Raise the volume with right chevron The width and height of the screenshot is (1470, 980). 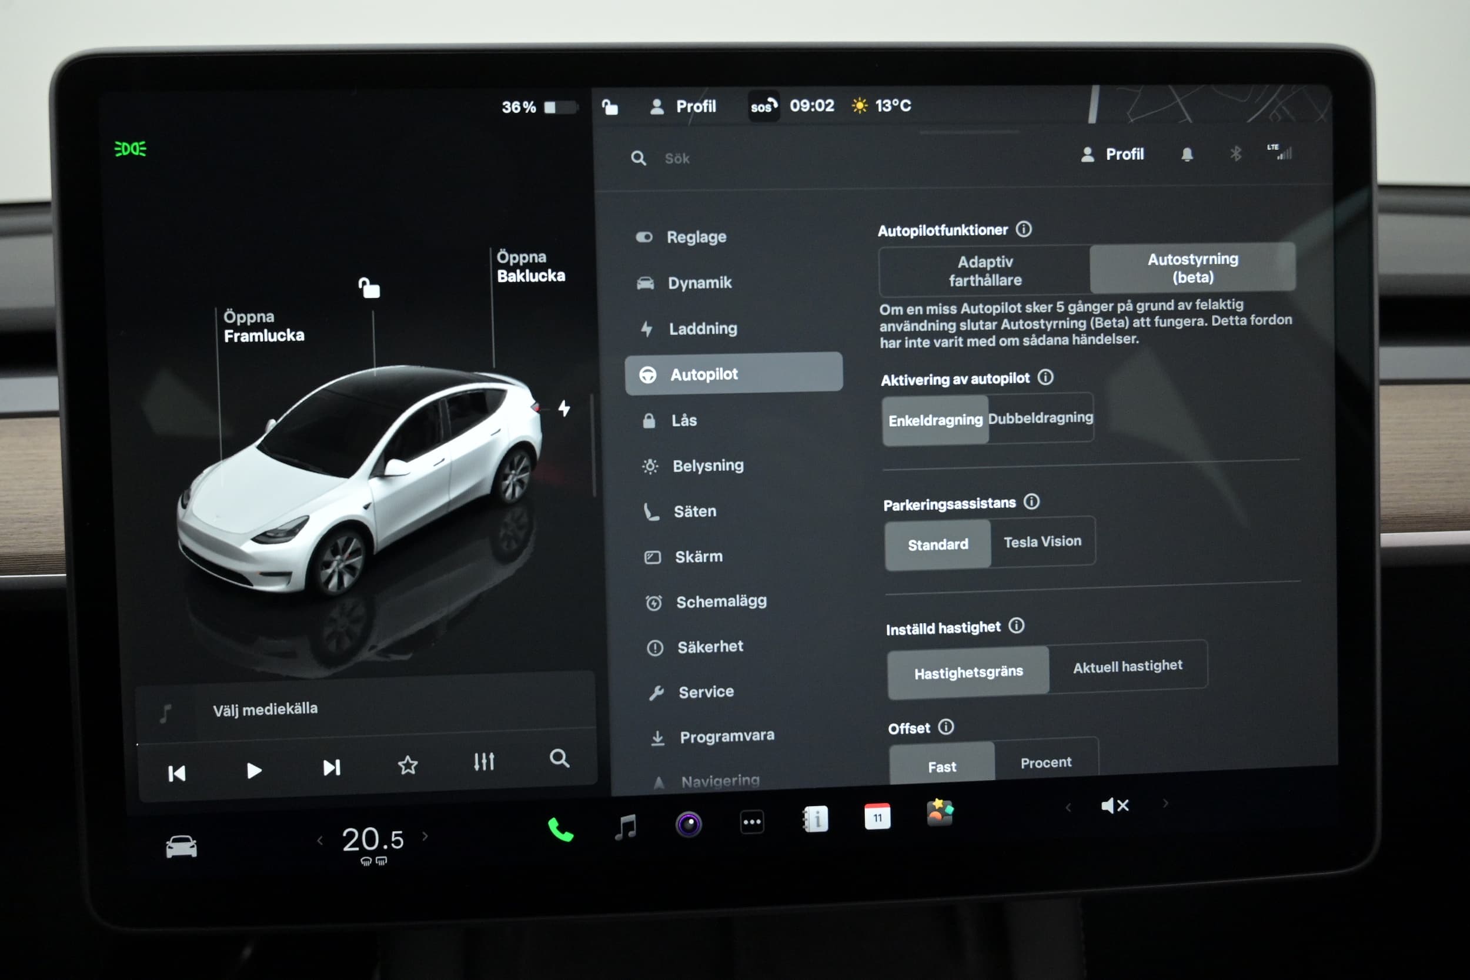tap(1165, 804)
